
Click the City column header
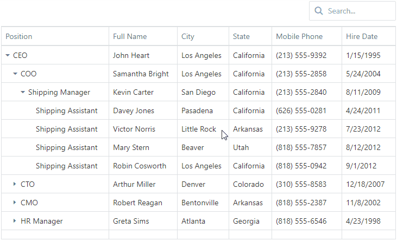point(188,36)
